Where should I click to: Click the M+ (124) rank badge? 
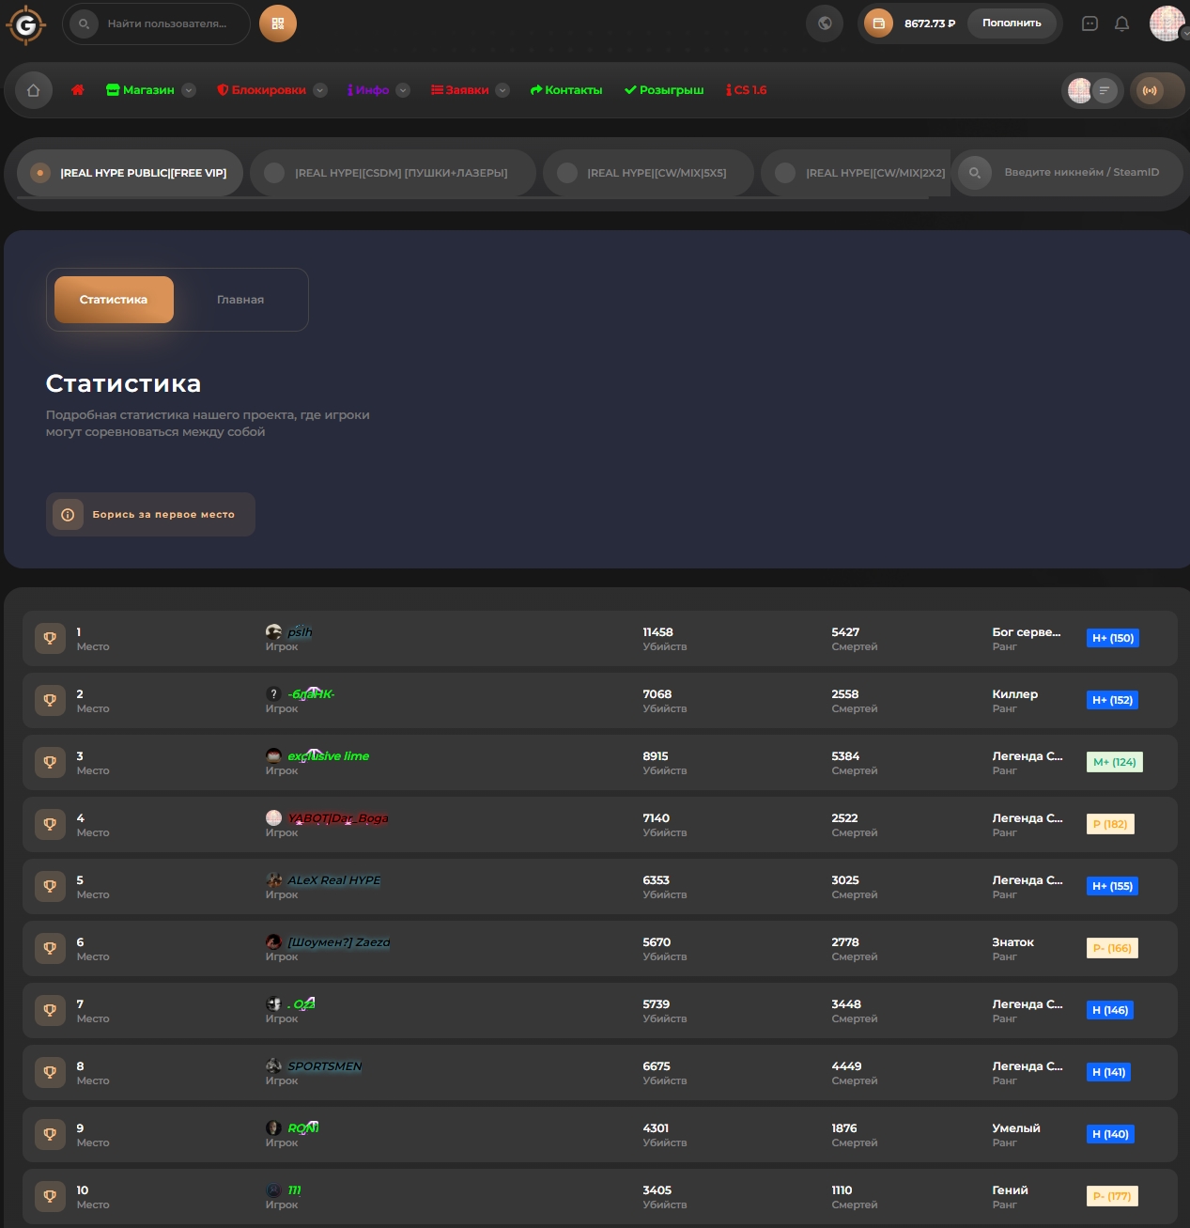coord(1114,762)
